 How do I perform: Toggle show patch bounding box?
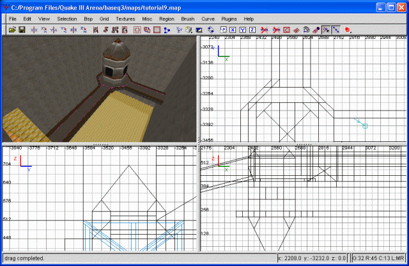286,30
